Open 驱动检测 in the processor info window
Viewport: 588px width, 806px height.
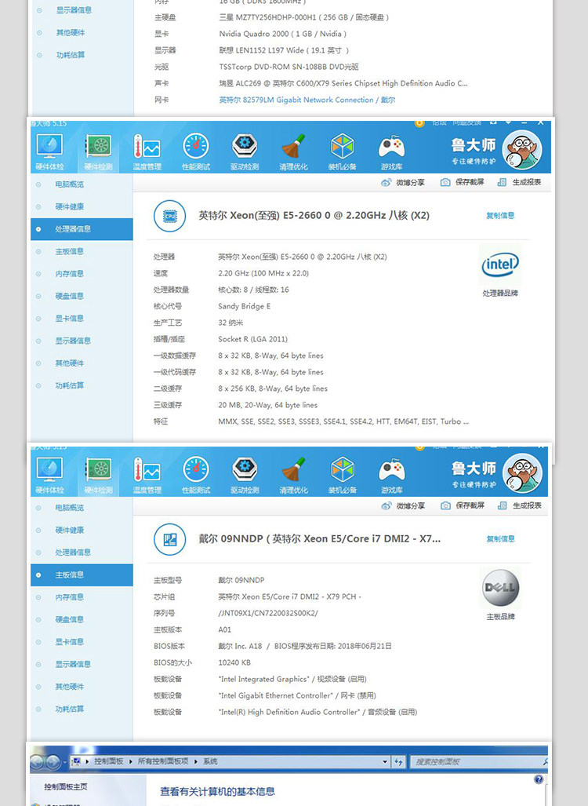tap(245, 151)
